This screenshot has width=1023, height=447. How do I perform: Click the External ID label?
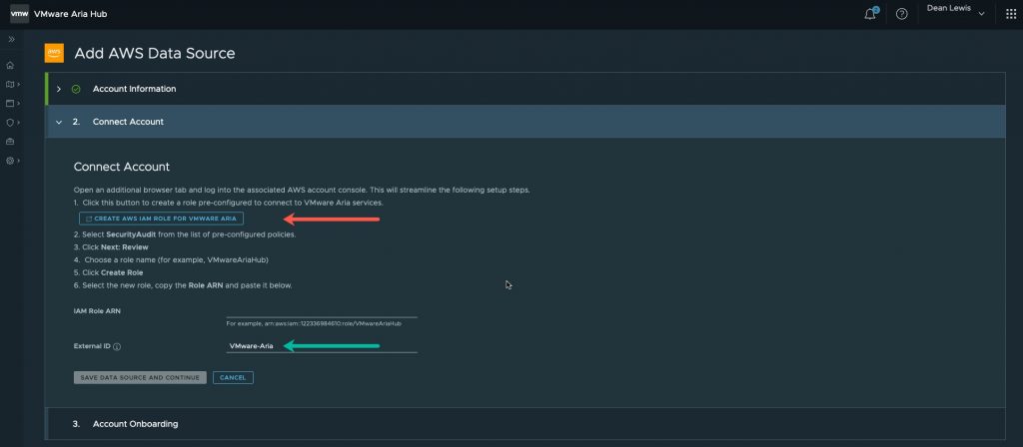click(92, 346)
